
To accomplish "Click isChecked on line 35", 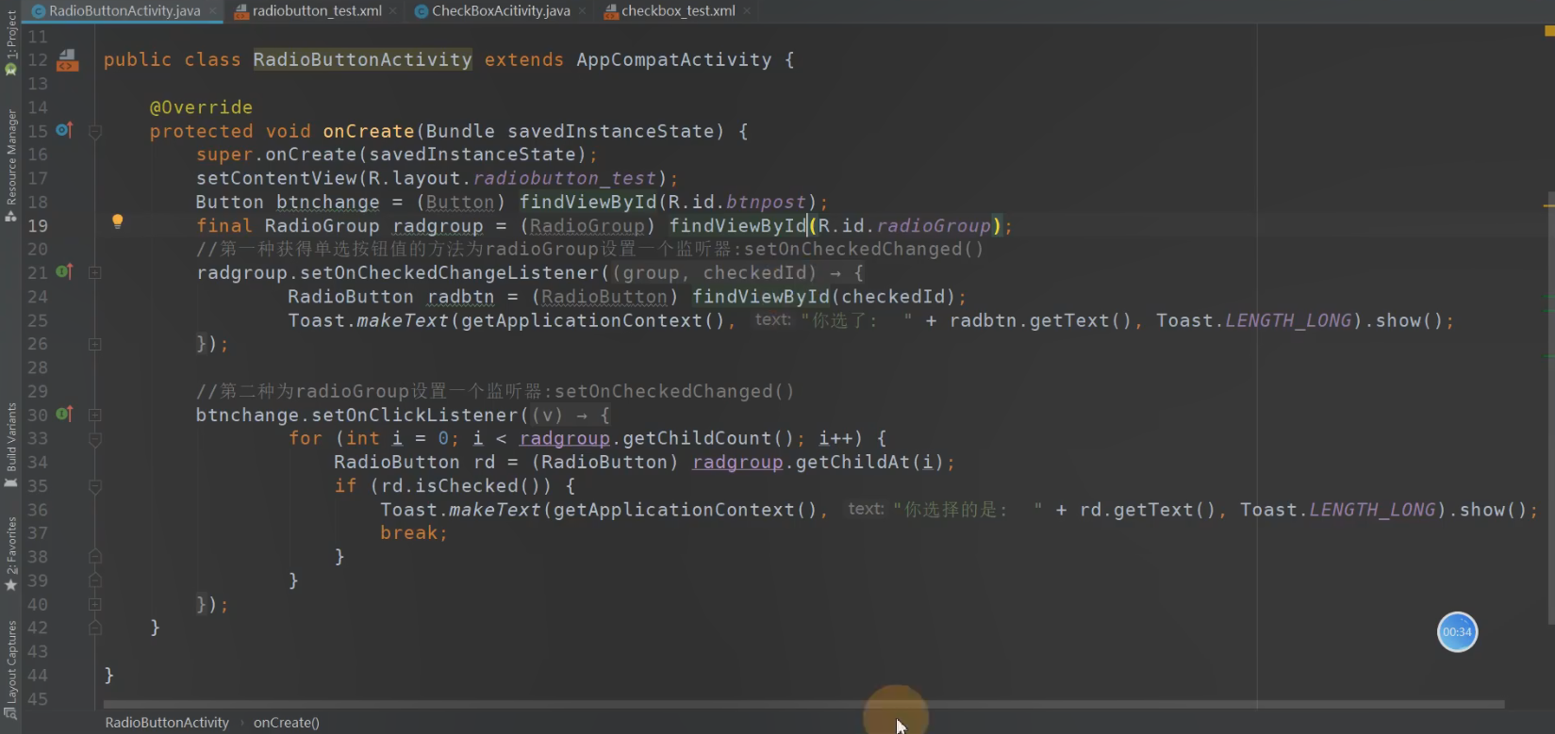I will 467,485.
